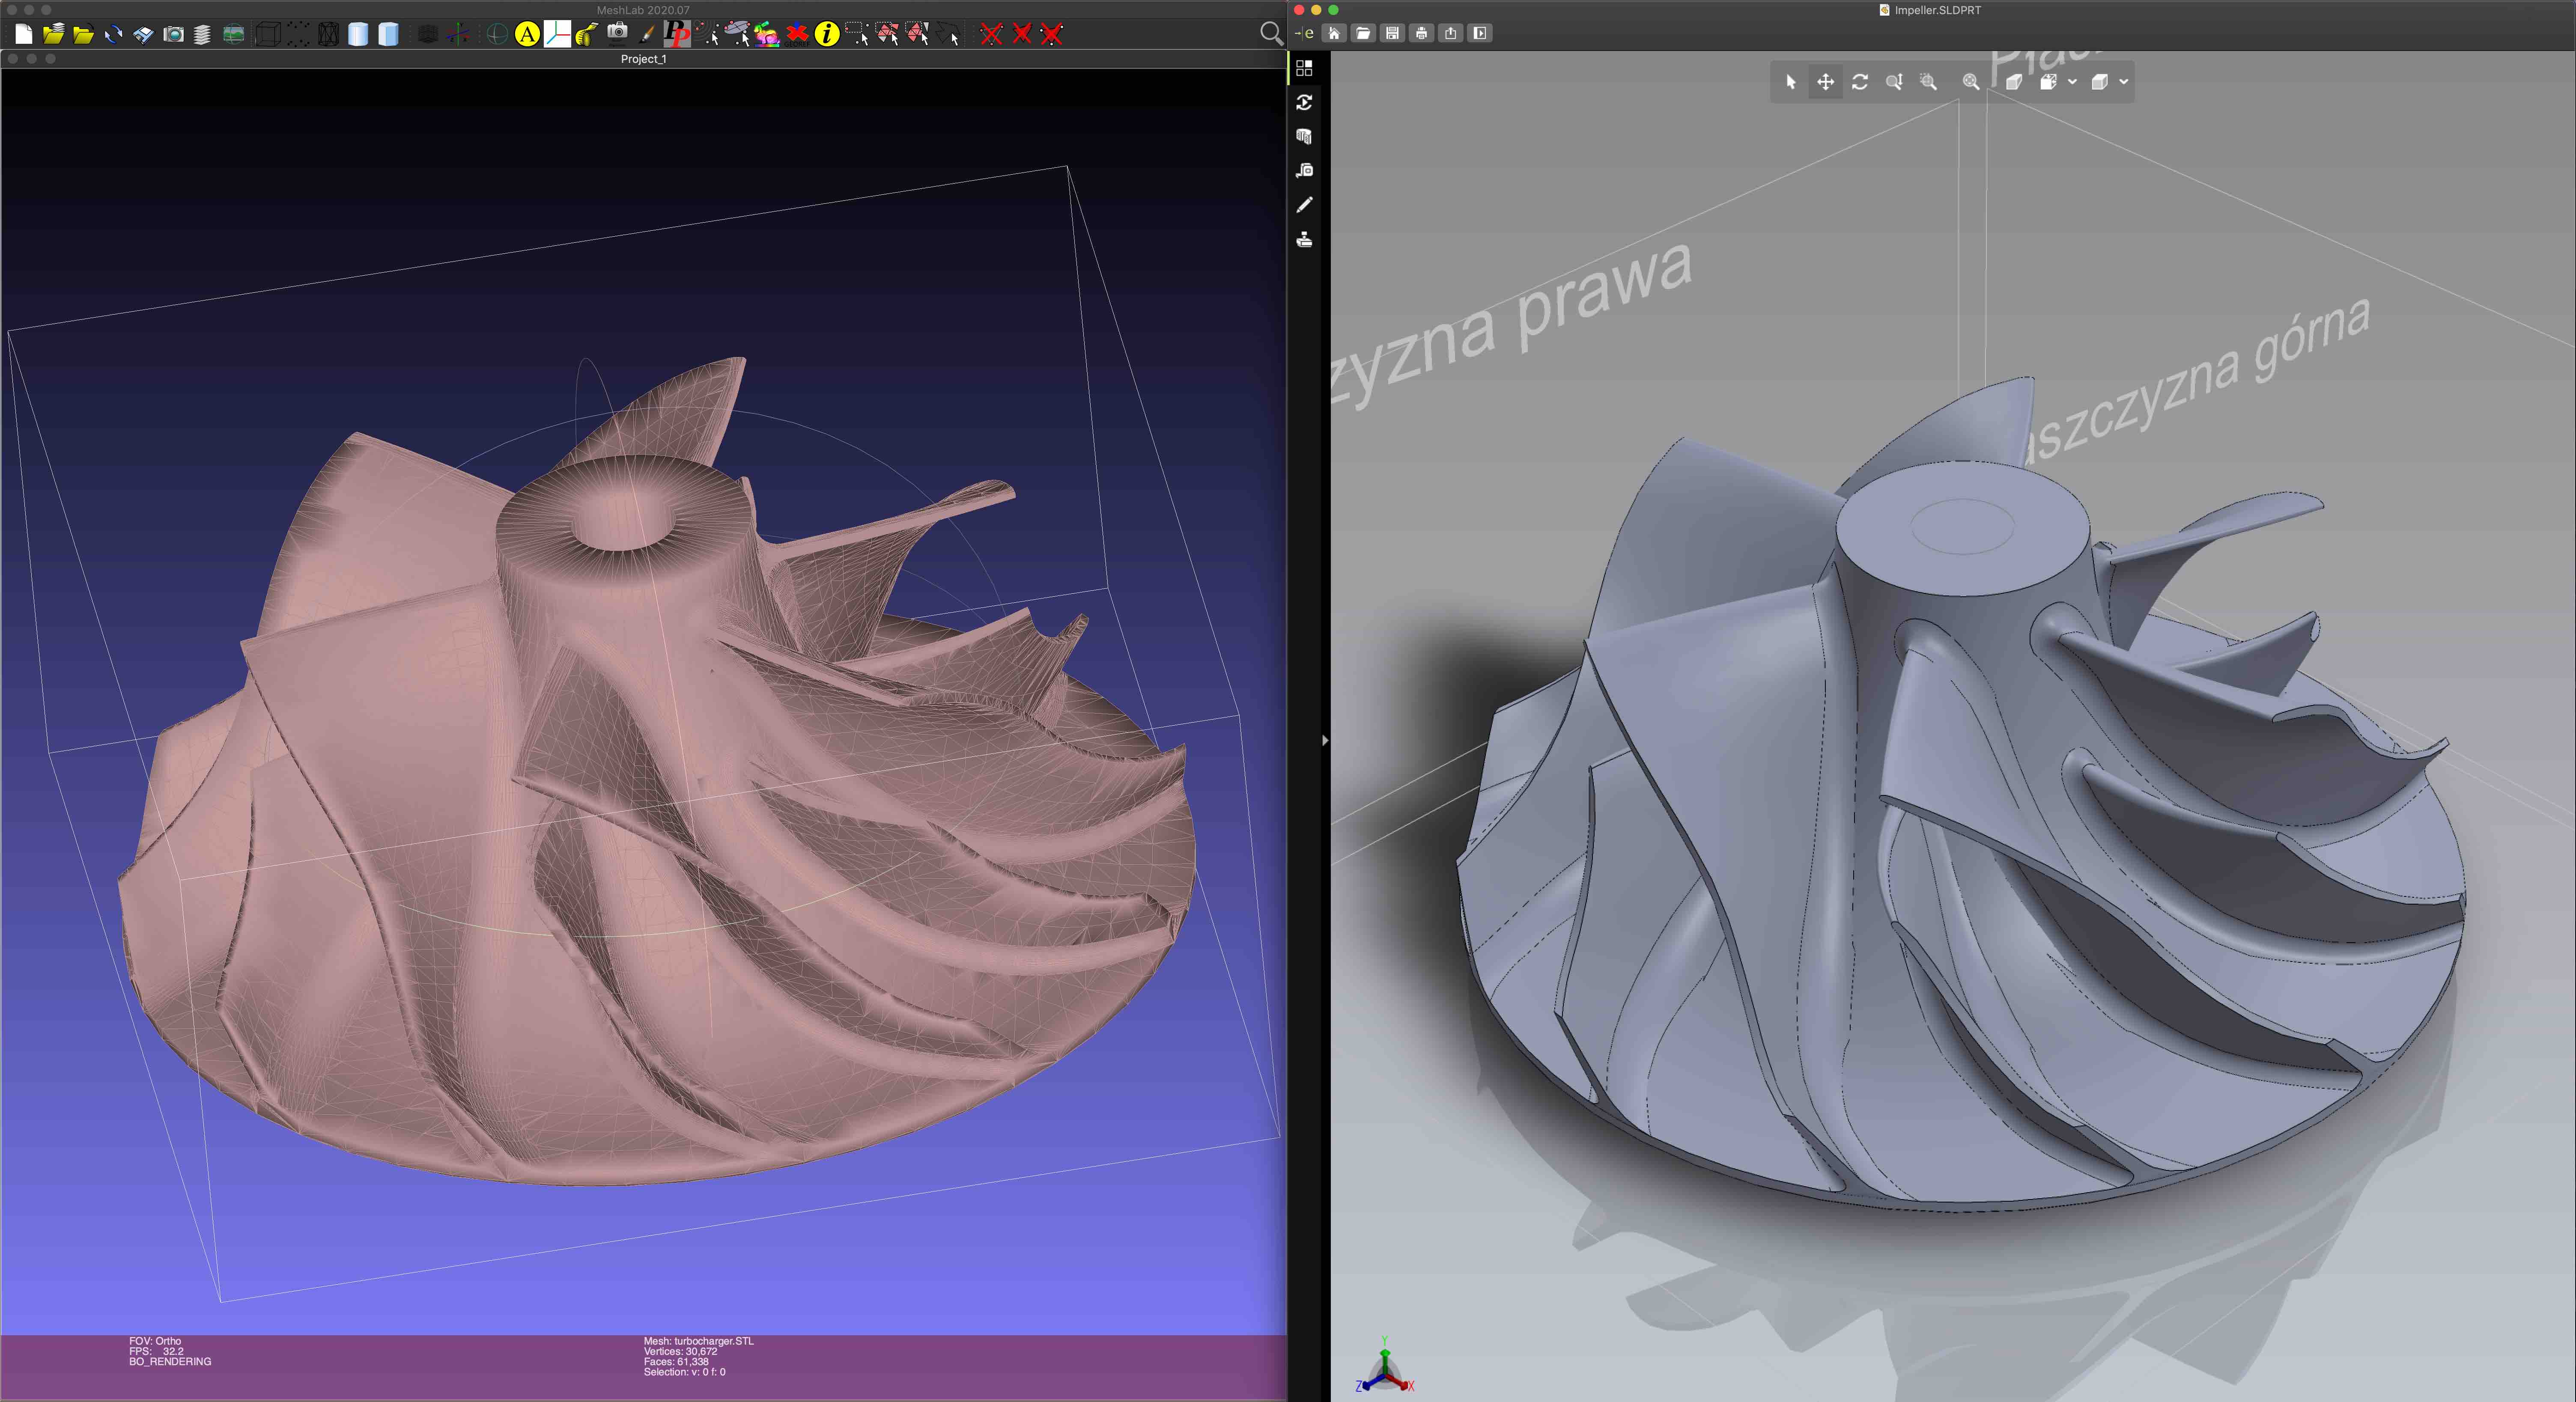Export the mesh using the floppy disk icon
This screenshot has width=2576, height=1402.
[x=143, y=35]
